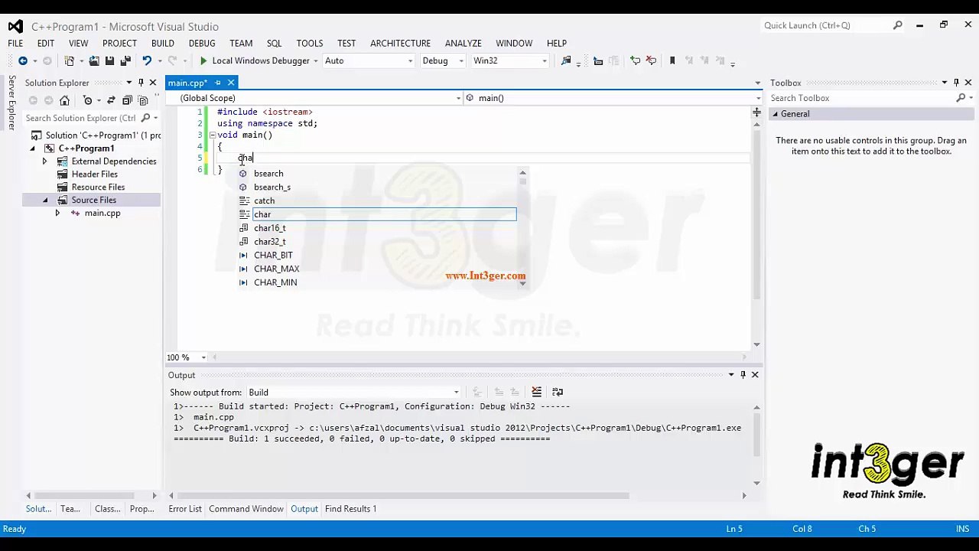Screen dimensions: 979x551
Task: Save main.cpp using the Save icon
Action: 109,60
